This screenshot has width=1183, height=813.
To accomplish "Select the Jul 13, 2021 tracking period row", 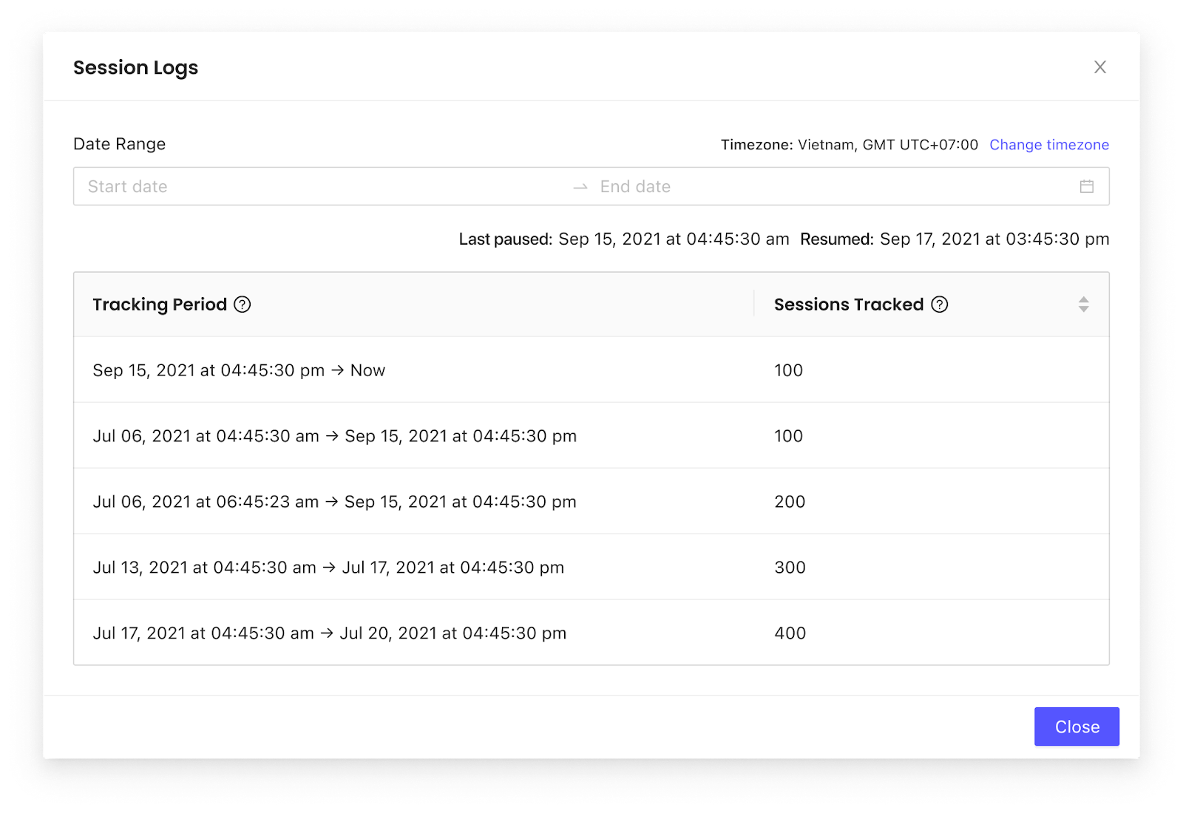I will click(x=591, y=567).
